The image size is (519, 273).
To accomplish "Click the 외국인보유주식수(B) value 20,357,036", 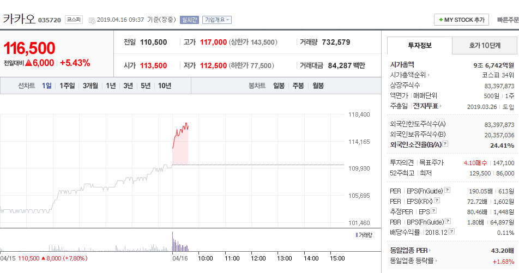I will (499, 135).
